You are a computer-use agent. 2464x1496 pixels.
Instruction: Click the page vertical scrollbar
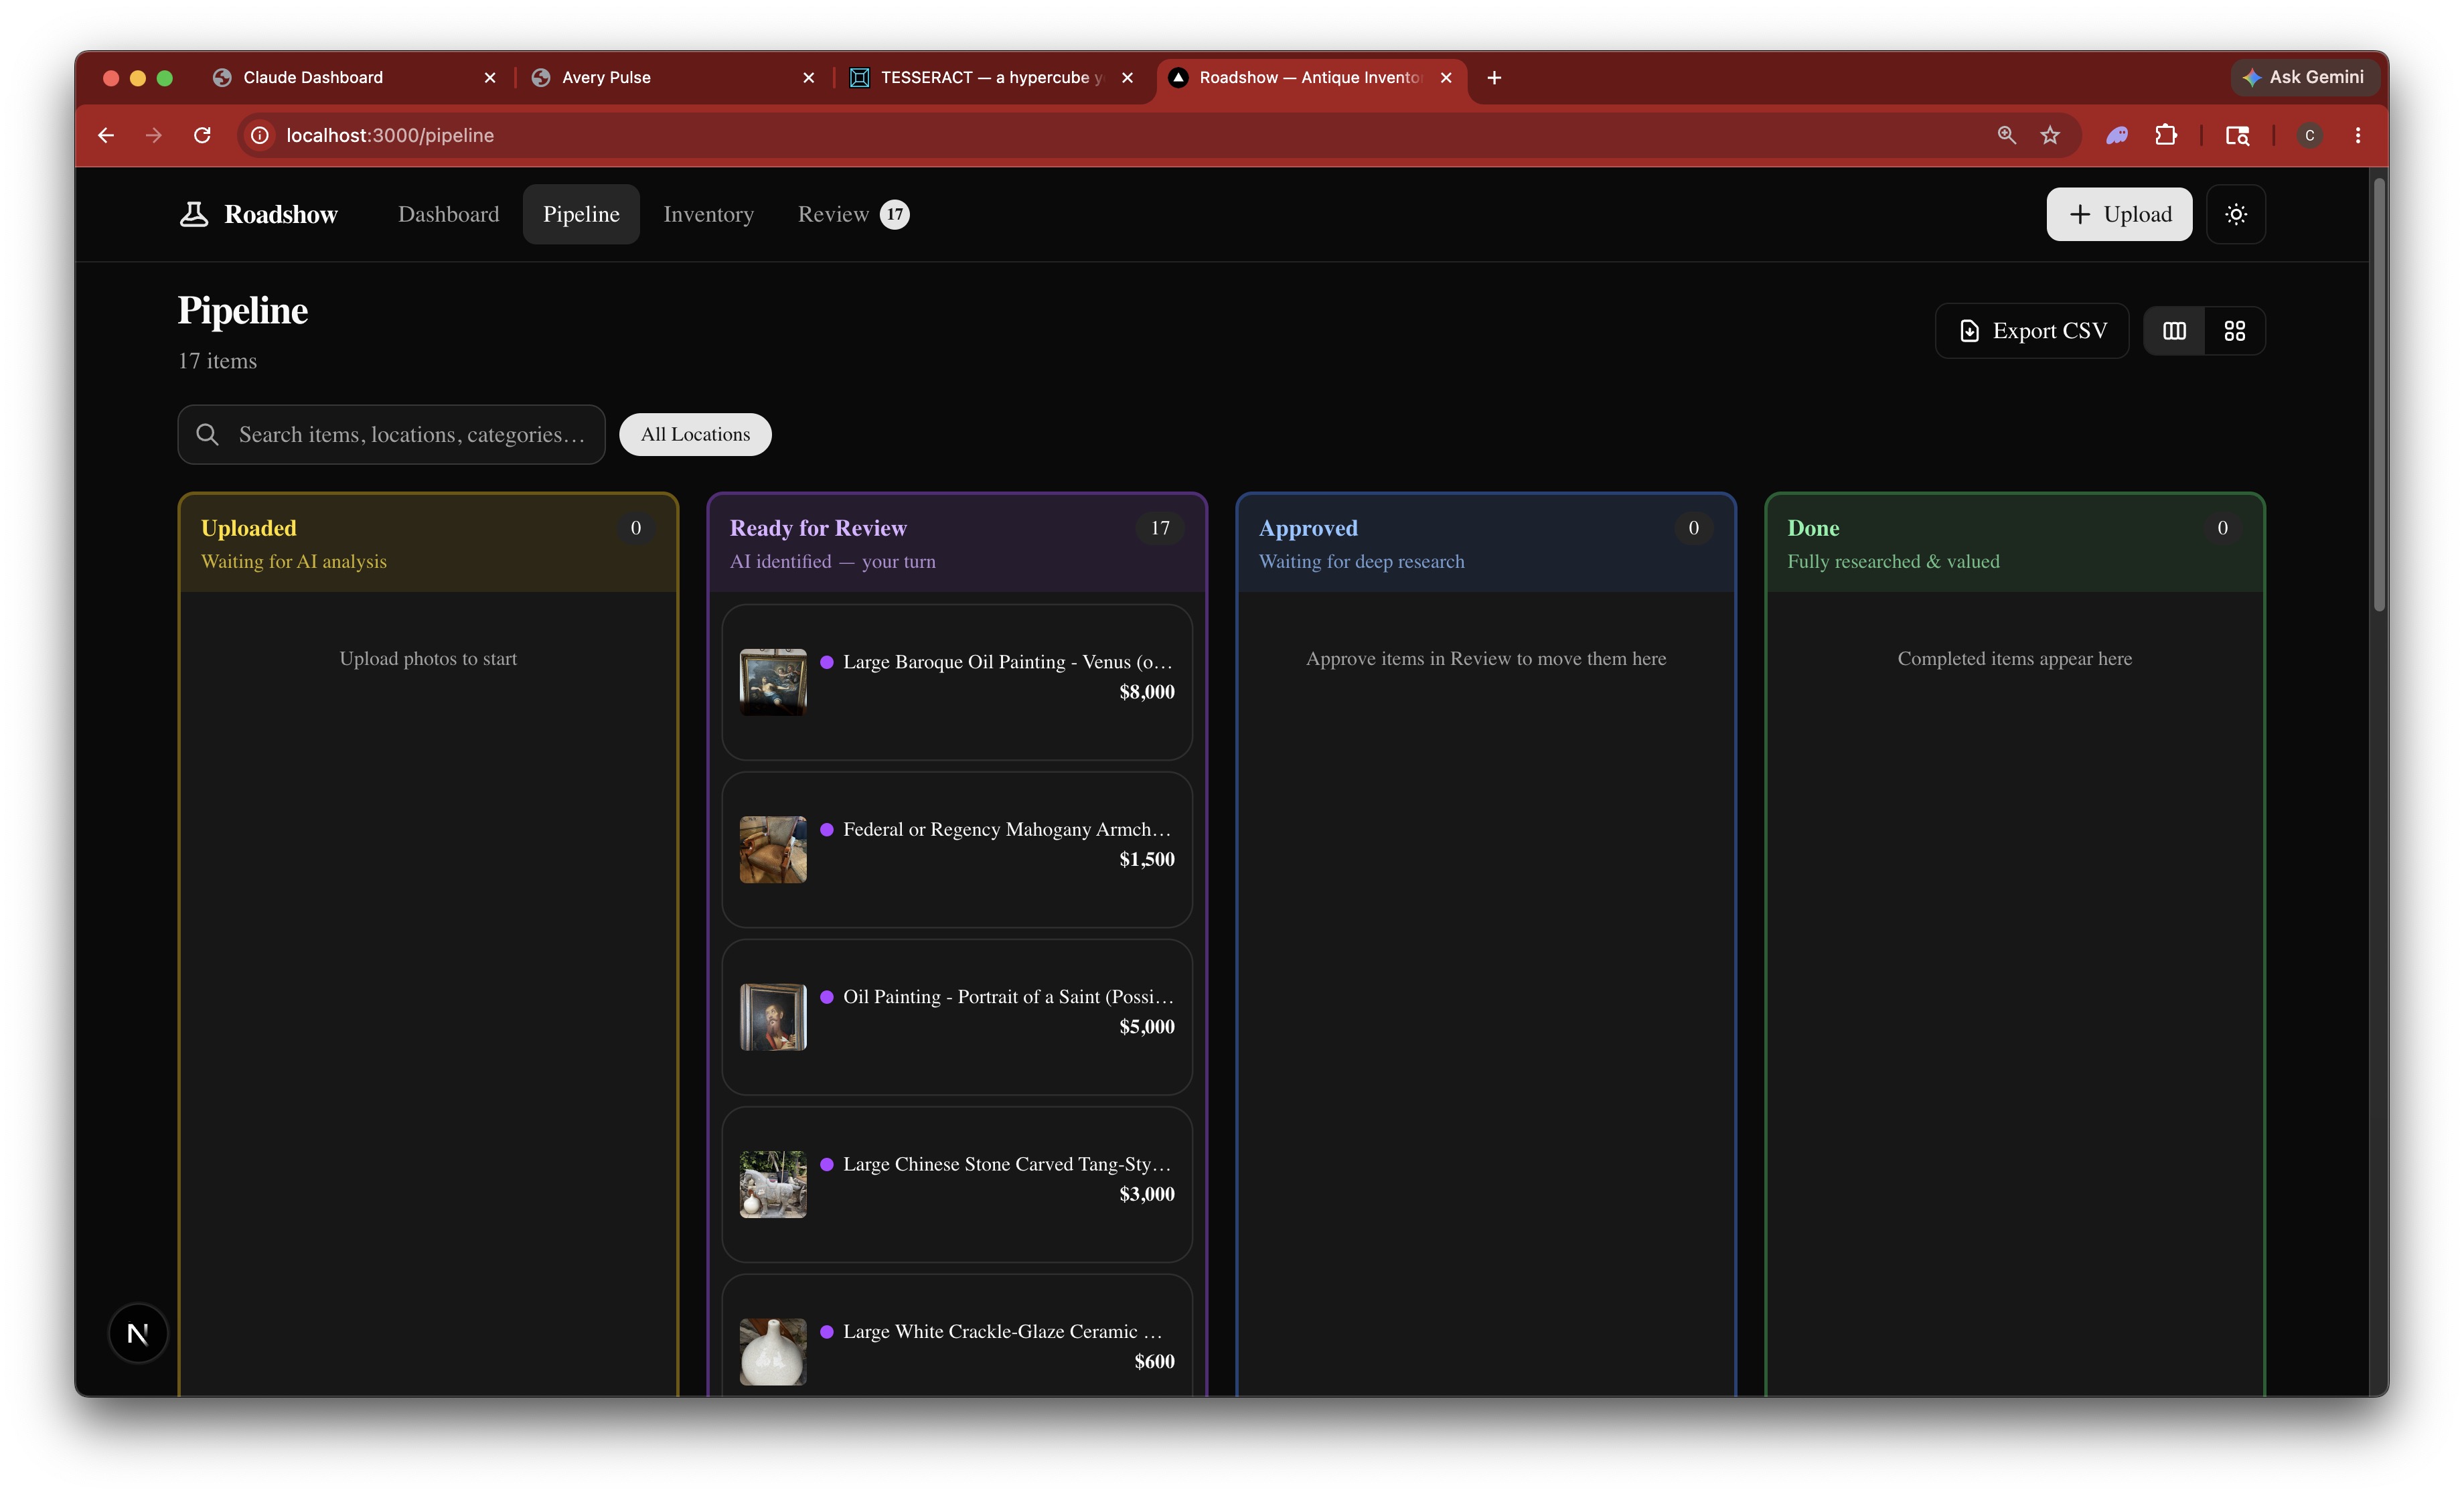[x=2380, y=395]
